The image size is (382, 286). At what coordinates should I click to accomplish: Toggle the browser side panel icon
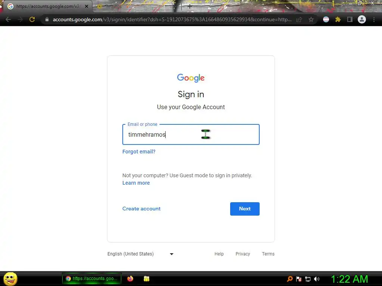350,19
